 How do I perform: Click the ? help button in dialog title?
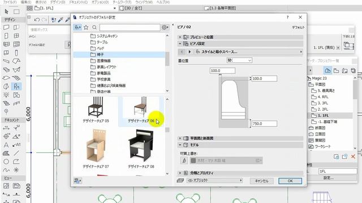click(287, 17)
